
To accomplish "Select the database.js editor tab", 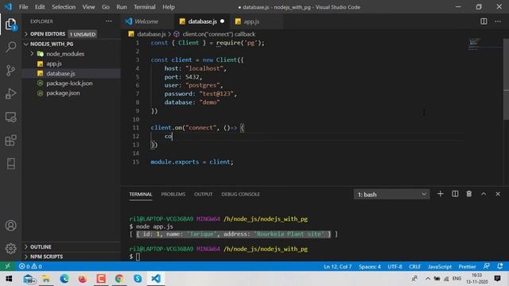I will click(x=202, y=21).
